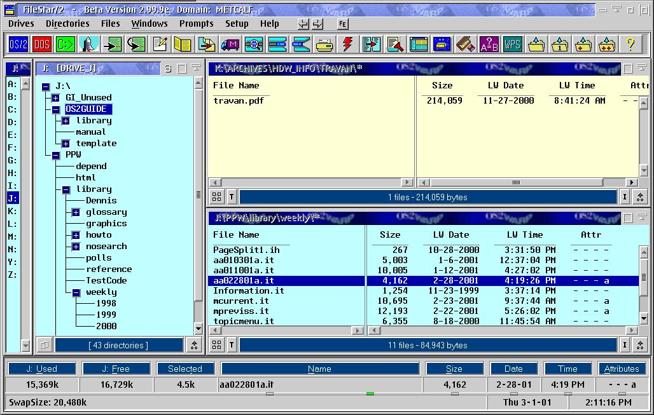Select mcurrent.it in the weekly file list
Image resolution: width=654 pixels, height=415 pixels.
(241, 301)
